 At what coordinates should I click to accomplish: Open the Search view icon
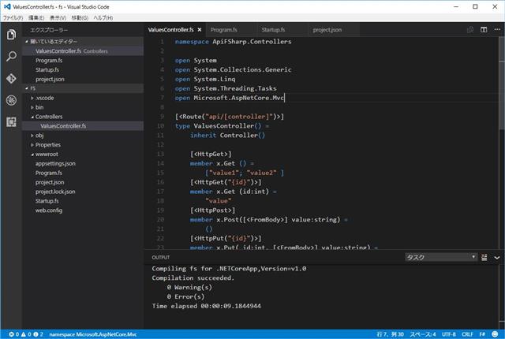(11, 57)
